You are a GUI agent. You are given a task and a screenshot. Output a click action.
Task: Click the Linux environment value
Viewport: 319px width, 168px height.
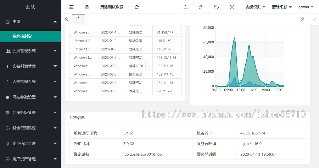point(128,133)
